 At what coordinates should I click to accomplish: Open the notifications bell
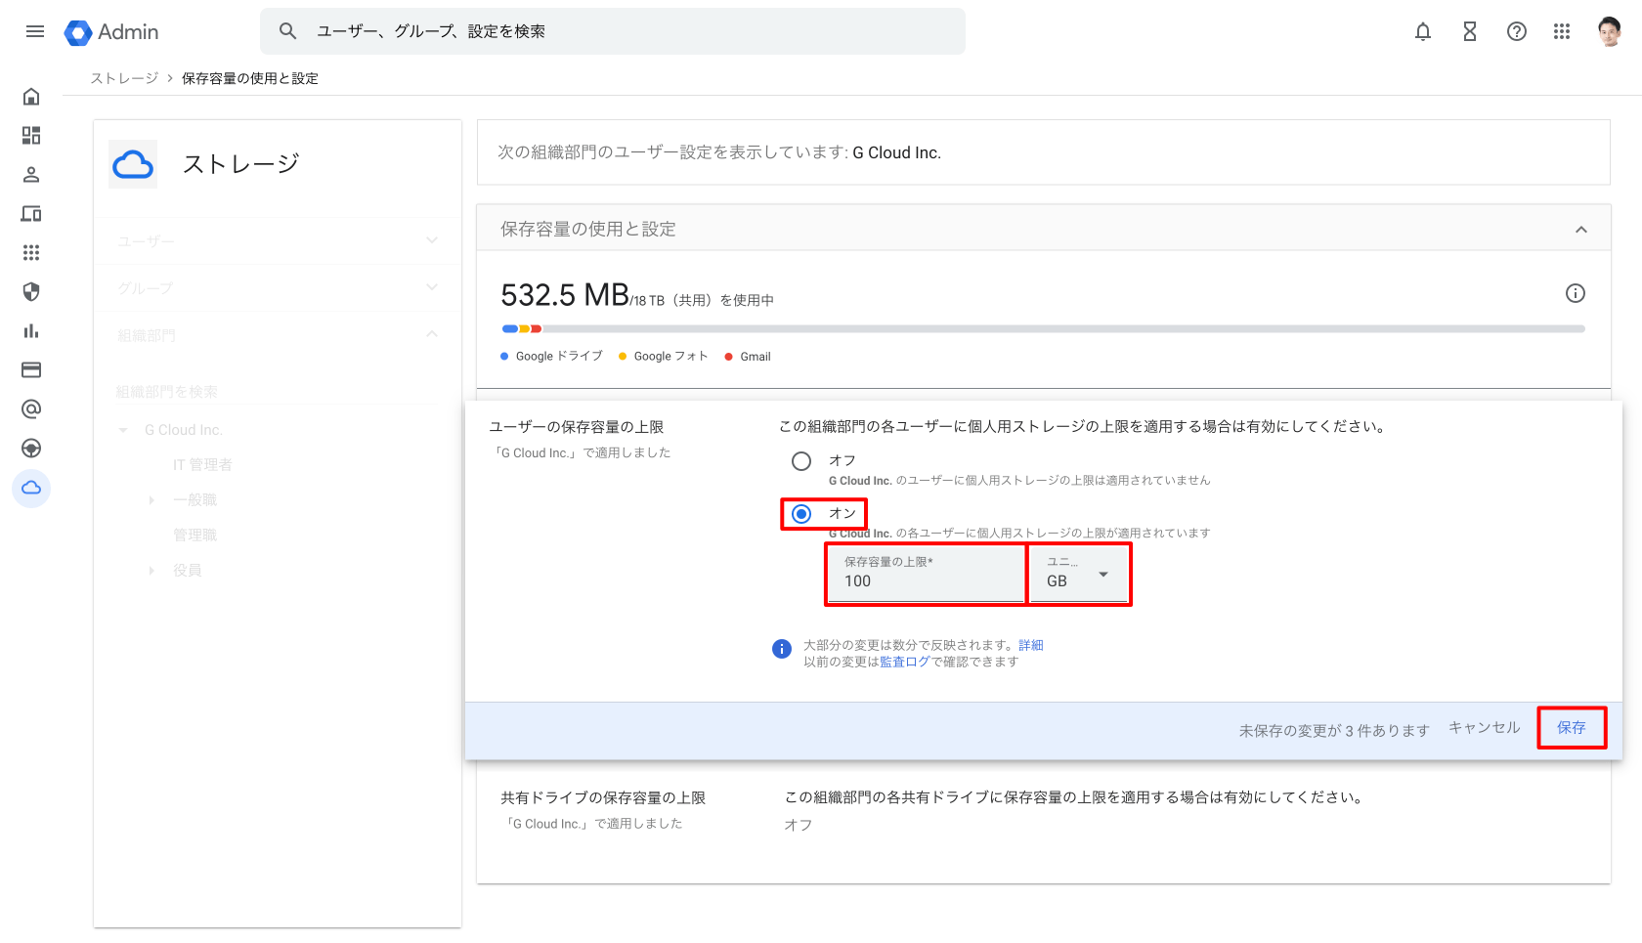click(x=1423, y=31)
